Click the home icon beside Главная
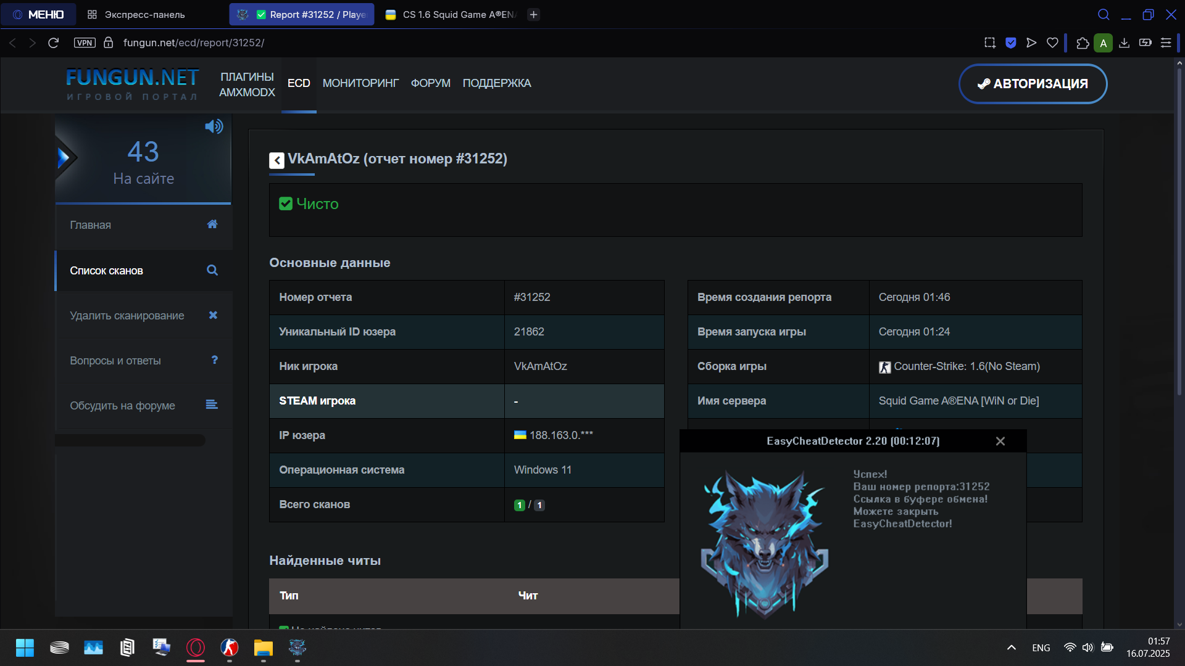1185x666 pixels. pos(212,224)
